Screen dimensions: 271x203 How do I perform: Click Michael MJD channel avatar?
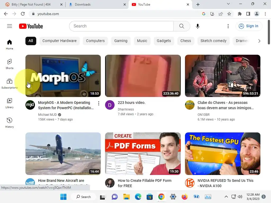coord(30,105)
